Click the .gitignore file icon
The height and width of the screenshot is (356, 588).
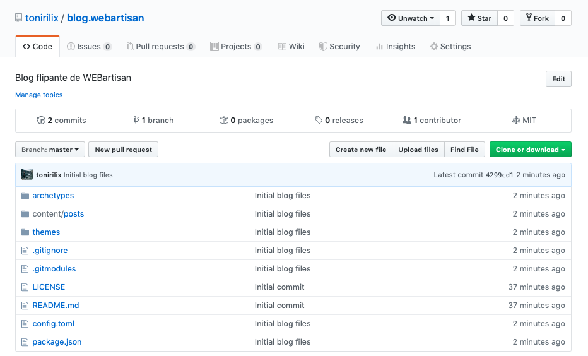(25, 251)
